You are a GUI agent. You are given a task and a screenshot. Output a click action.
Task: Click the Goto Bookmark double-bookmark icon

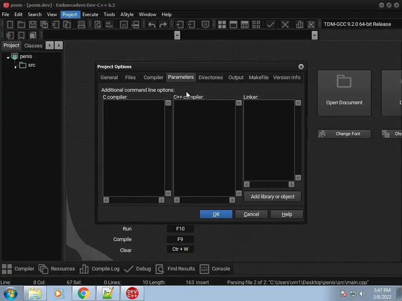tap(33, 35)
